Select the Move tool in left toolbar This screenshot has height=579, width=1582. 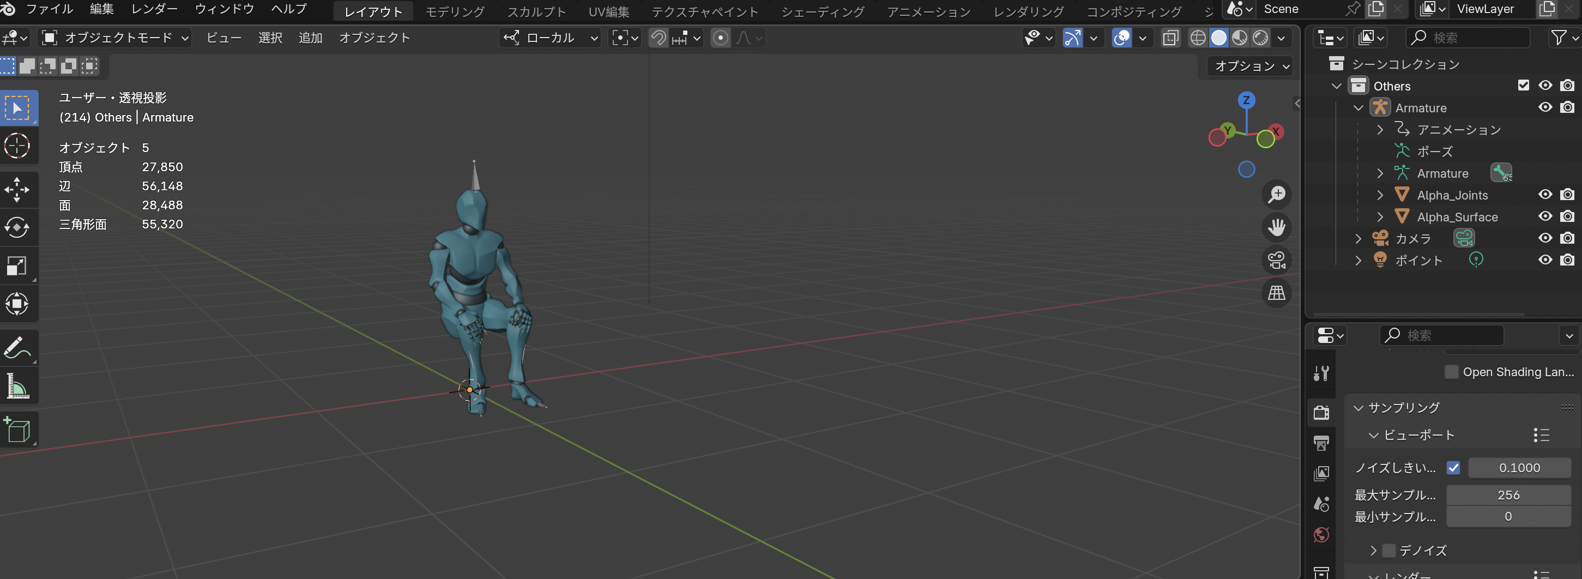coord(16,190)
